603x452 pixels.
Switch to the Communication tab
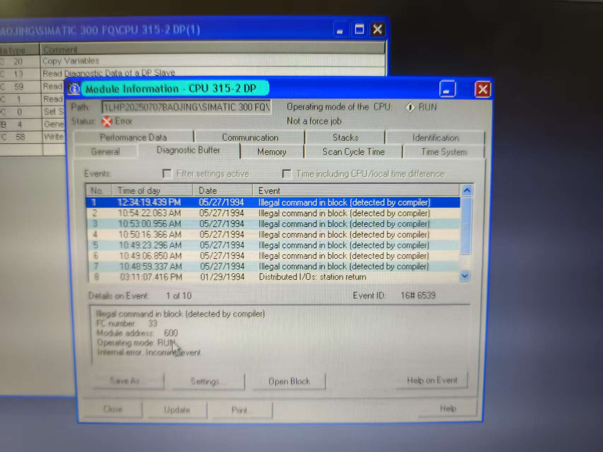(x=250, y=137)
